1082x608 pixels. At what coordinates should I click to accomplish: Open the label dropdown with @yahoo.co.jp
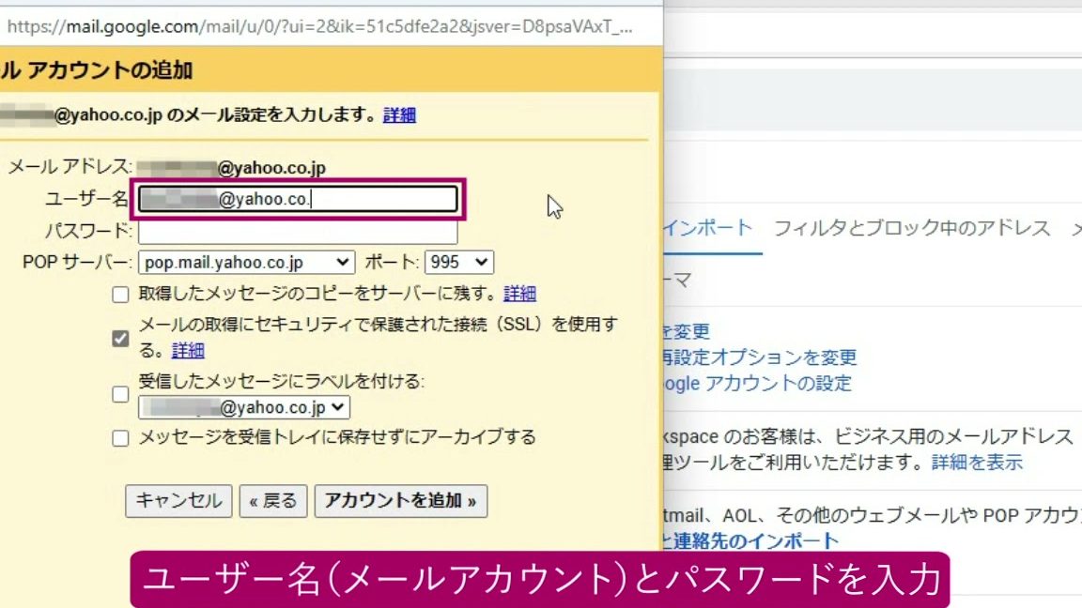point(244,407)
